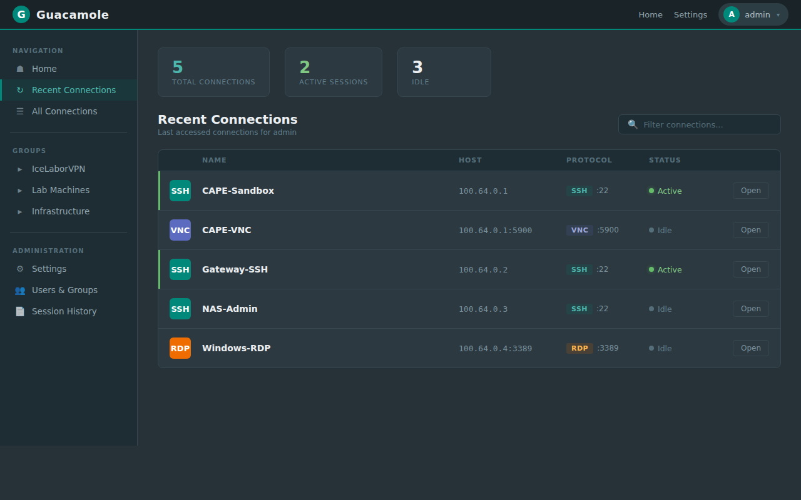Click the Idle stat card
801x500 pixels.
pos(444,72)
